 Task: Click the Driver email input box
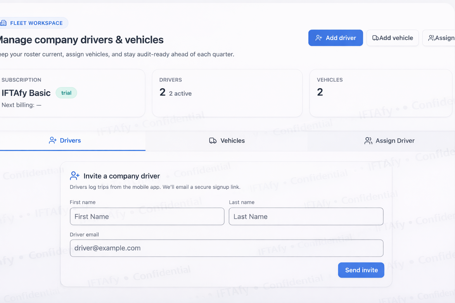226,248
